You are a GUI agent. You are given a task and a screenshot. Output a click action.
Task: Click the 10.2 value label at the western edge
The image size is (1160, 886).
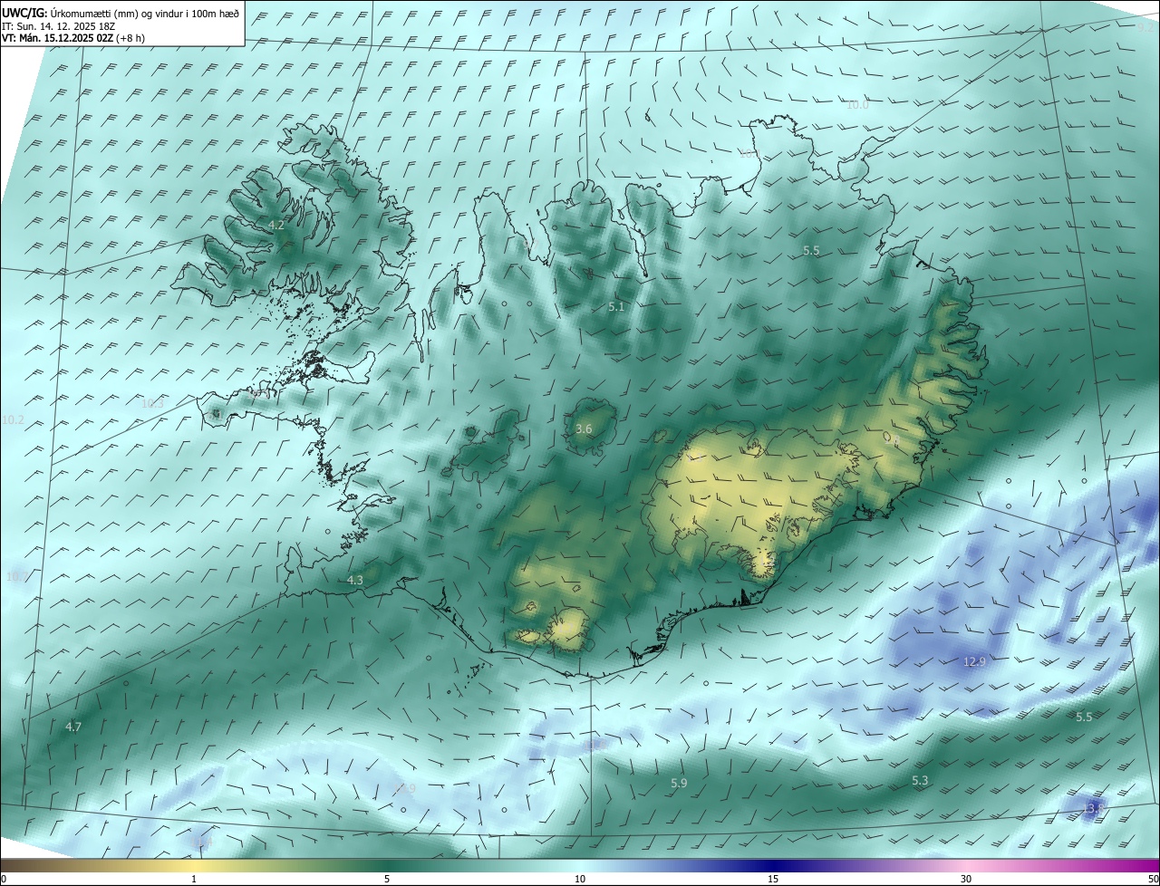point(13,420)
